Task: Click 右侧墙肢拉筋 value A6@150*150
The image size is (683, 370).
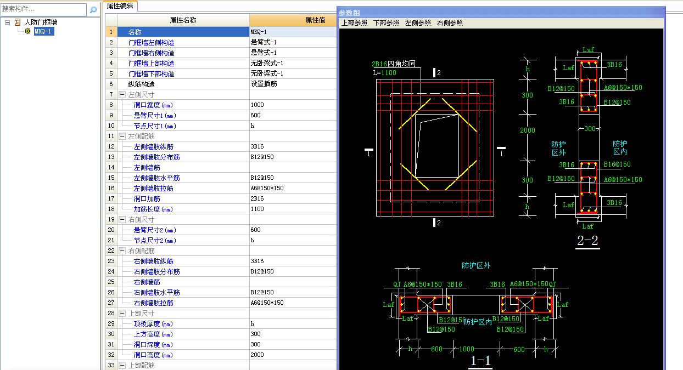Action: point(293,303)
